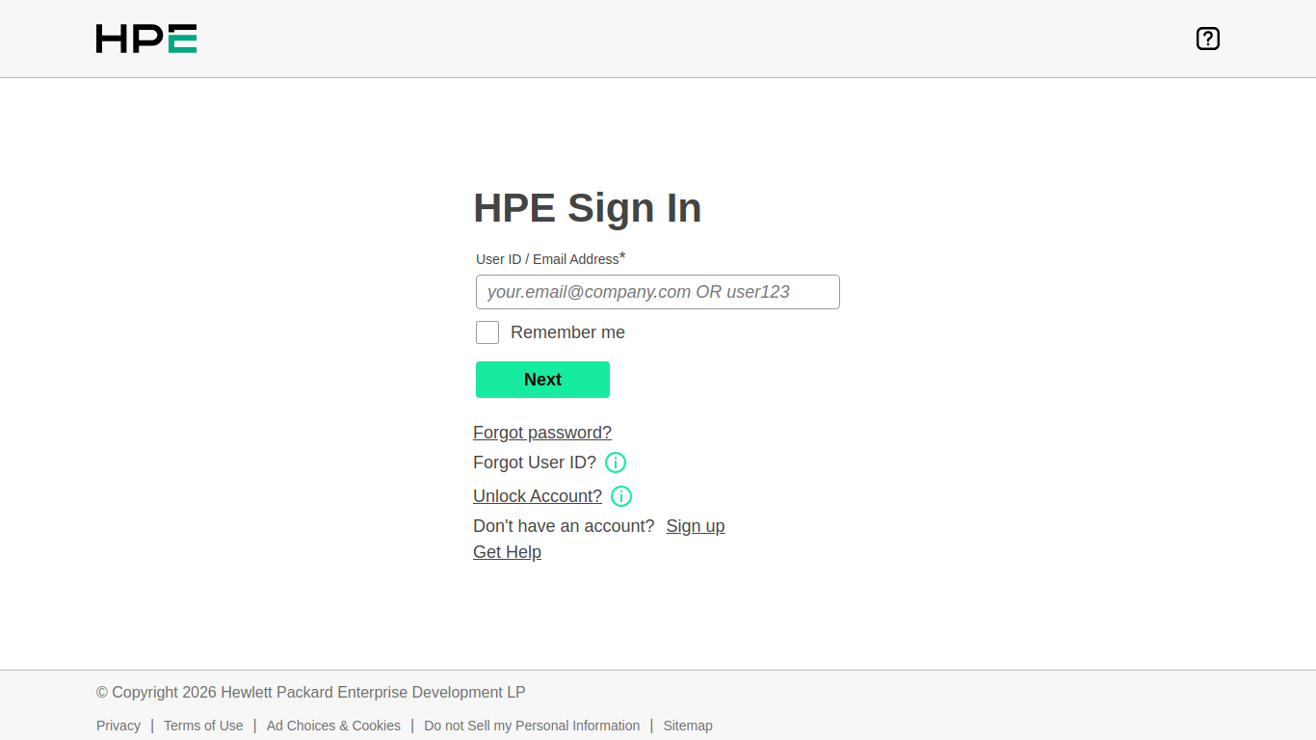Click the HPE Sign In heading
The height and width of the screenshot is (740, 1316).
click(588, 208)
